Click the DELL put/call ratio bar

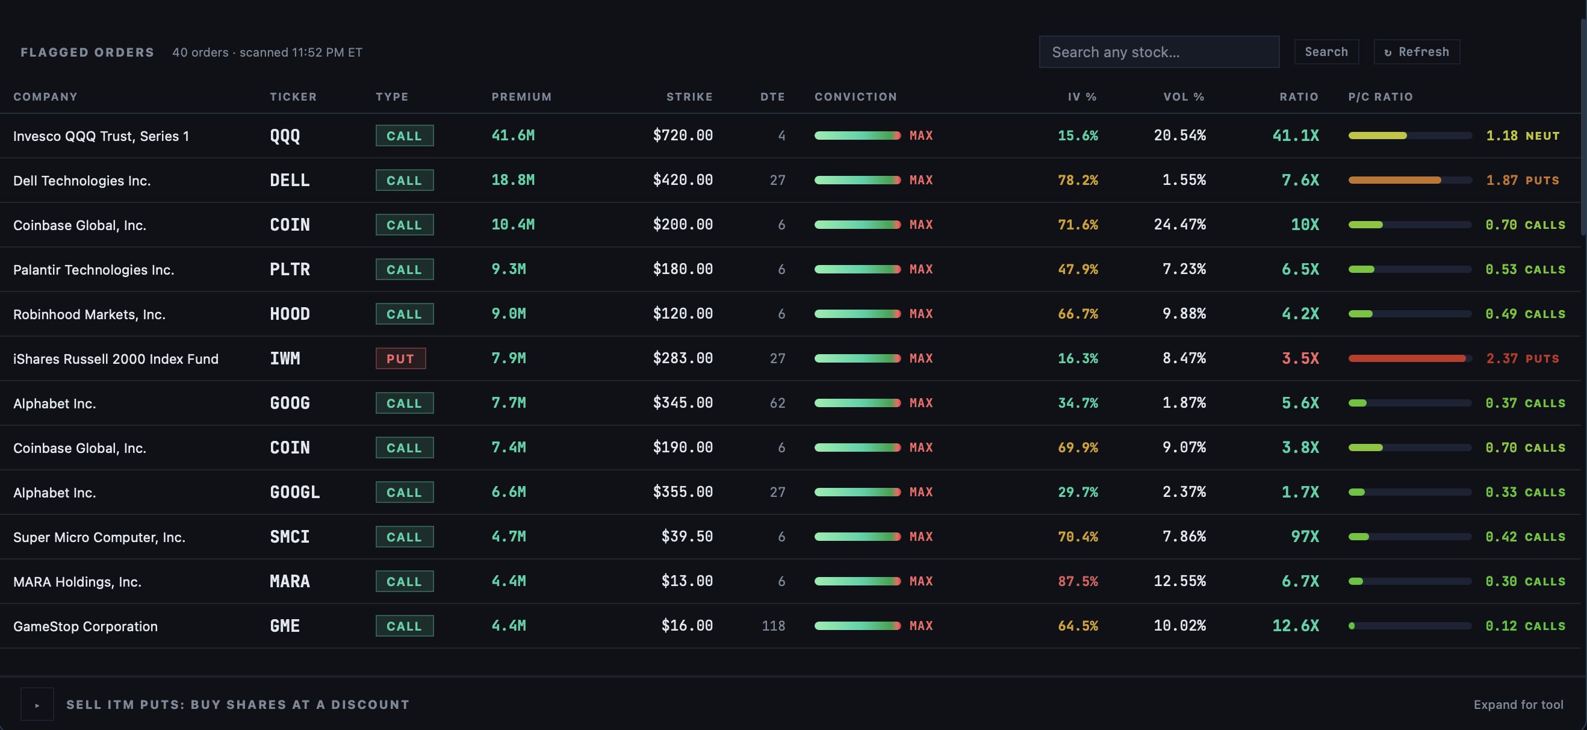pos(1409,180)
